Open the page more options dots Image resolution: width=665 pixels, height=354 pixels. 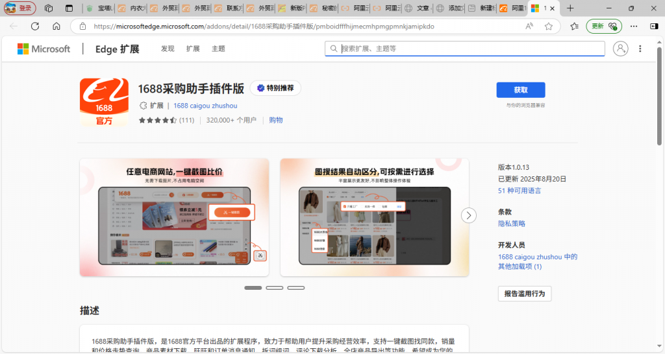click(640, 49)
